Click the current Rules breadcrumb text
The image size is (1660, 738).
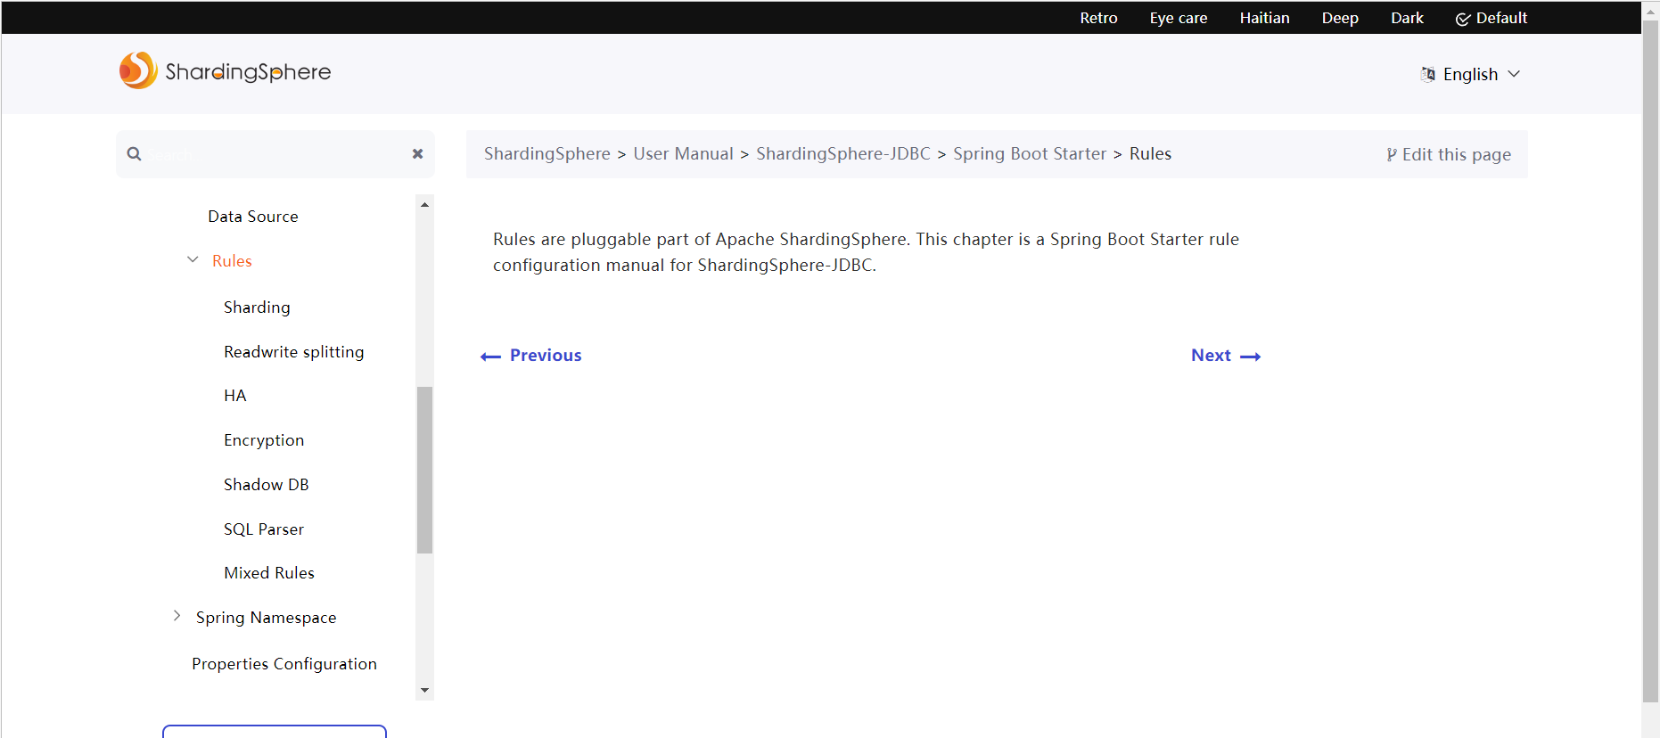click(x=1150, y=153)
